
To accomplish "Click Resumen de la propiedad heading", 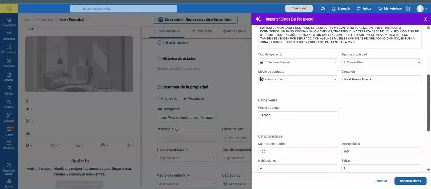I will tap(185, 87).
